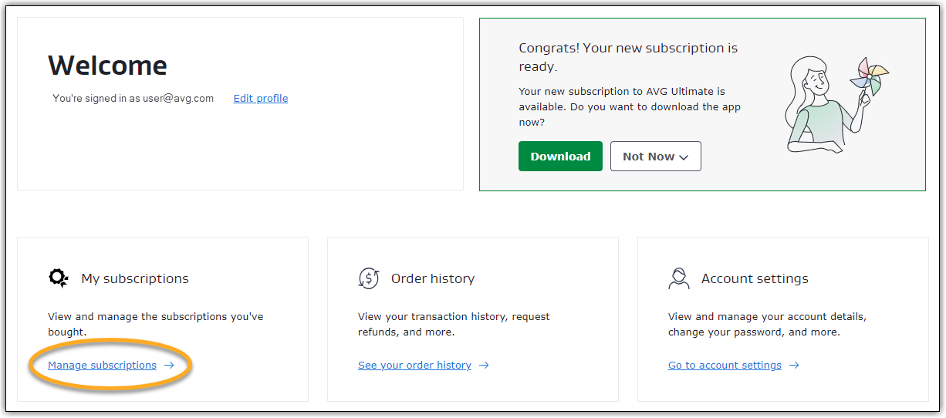Click the Congrats subscription ready message
Screen dimensions: 946x418
(x=628, y=57)
